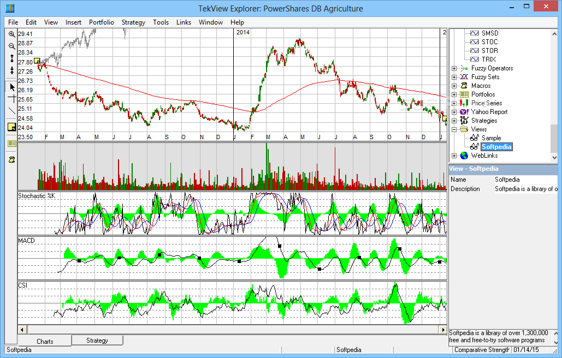Open the Window menu
This screenshot has width=562, height=358.
click(x=211, y=22)
